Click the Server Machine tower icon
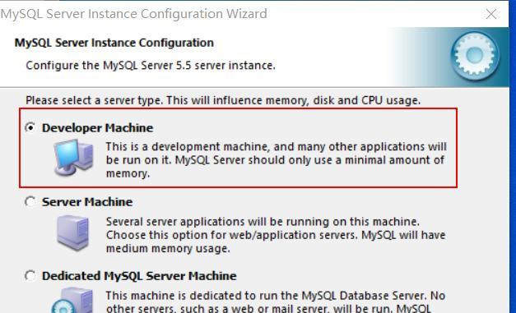Viewport: 516px width, 313px height. coord(72,232)
